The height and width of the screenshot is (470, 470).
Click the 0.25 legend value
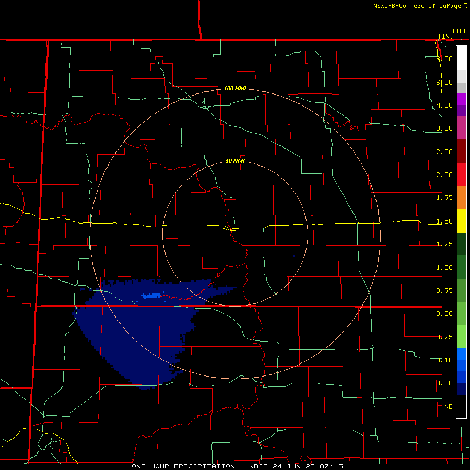coord(444,337)
